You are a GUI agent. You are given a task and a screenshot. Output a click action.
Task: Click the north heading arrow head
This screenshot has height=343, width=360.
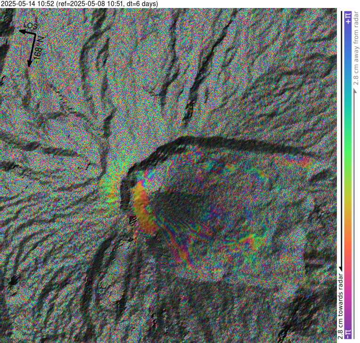(29, 64)
